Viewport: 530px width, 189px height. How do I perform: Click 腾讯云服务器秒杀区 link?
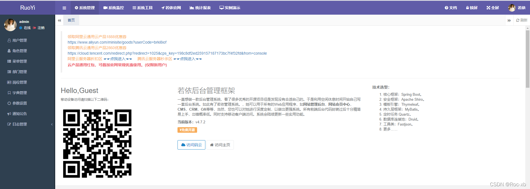155,59
